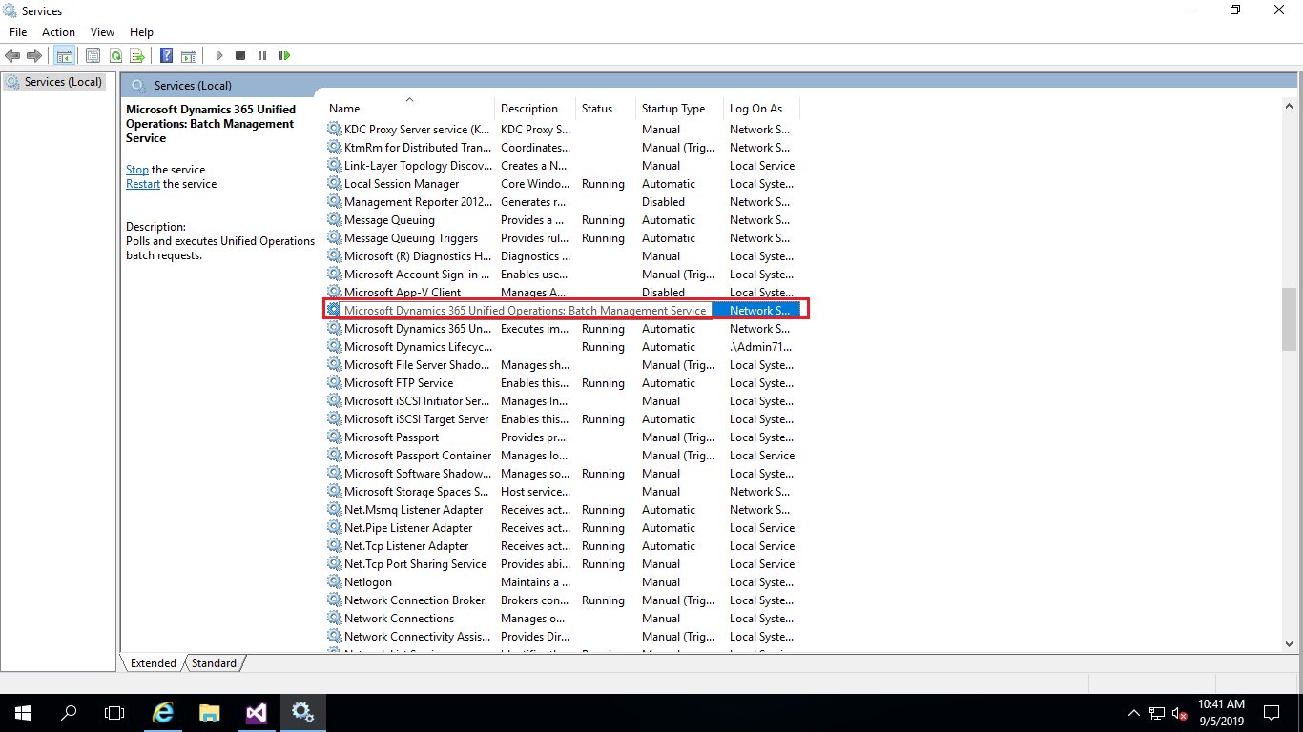Sort by the Startup Type column header
The width and height of the screenshot is (1303, 732).
tap(679, 109)
